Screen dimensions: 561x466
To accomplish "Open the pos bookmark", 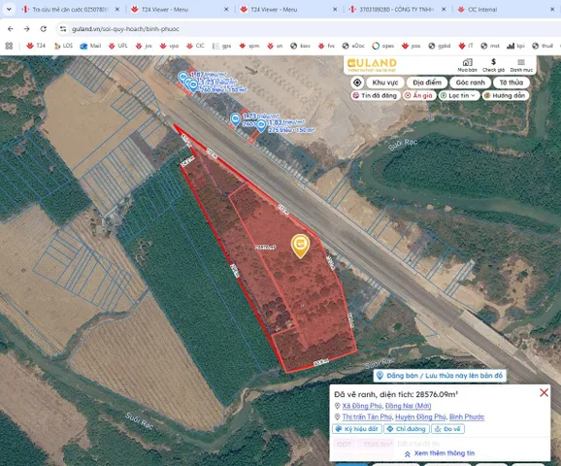I will click(412, 46).
